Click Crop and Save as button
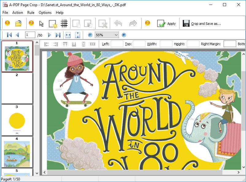This screenshot has height=182, width=246. [202, 24]
